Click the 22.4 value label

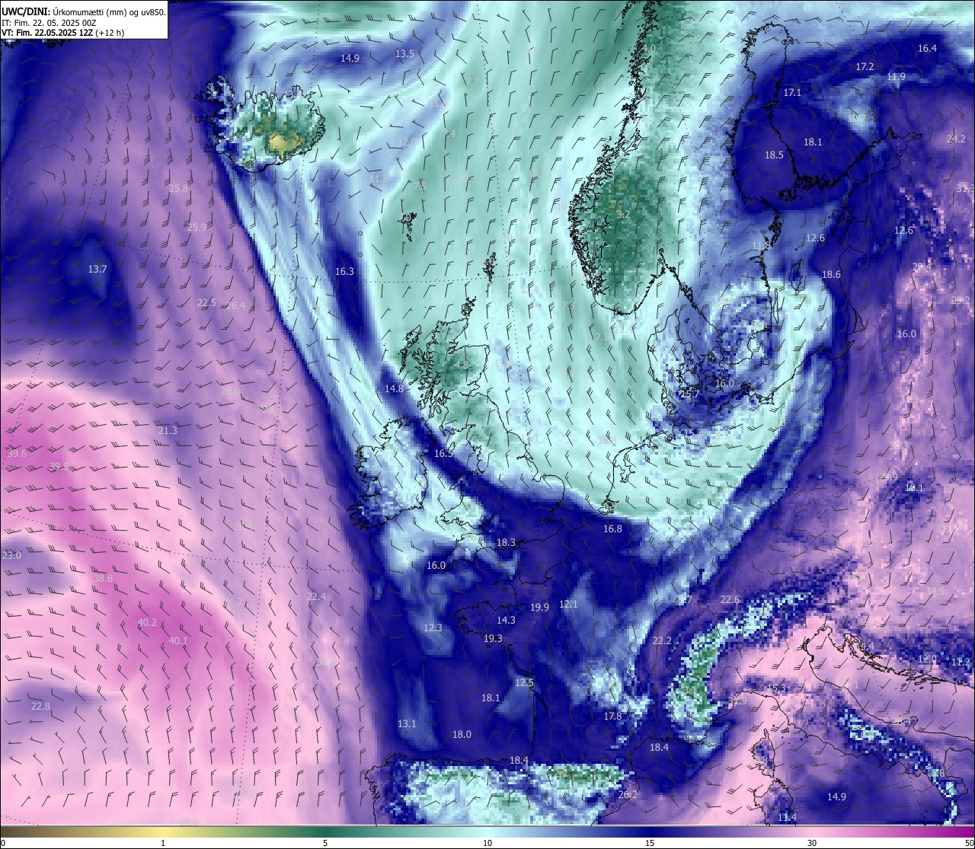tap(316, 597)
